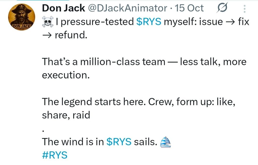Image resolution: width=258 pixels, height=165 pixels.
Task: Click the Grok slashed-circle icon
Action: [222, 8]
